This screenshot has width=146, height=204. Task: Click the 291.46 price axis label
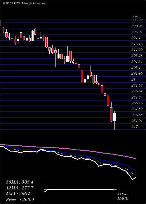(137, 73)
